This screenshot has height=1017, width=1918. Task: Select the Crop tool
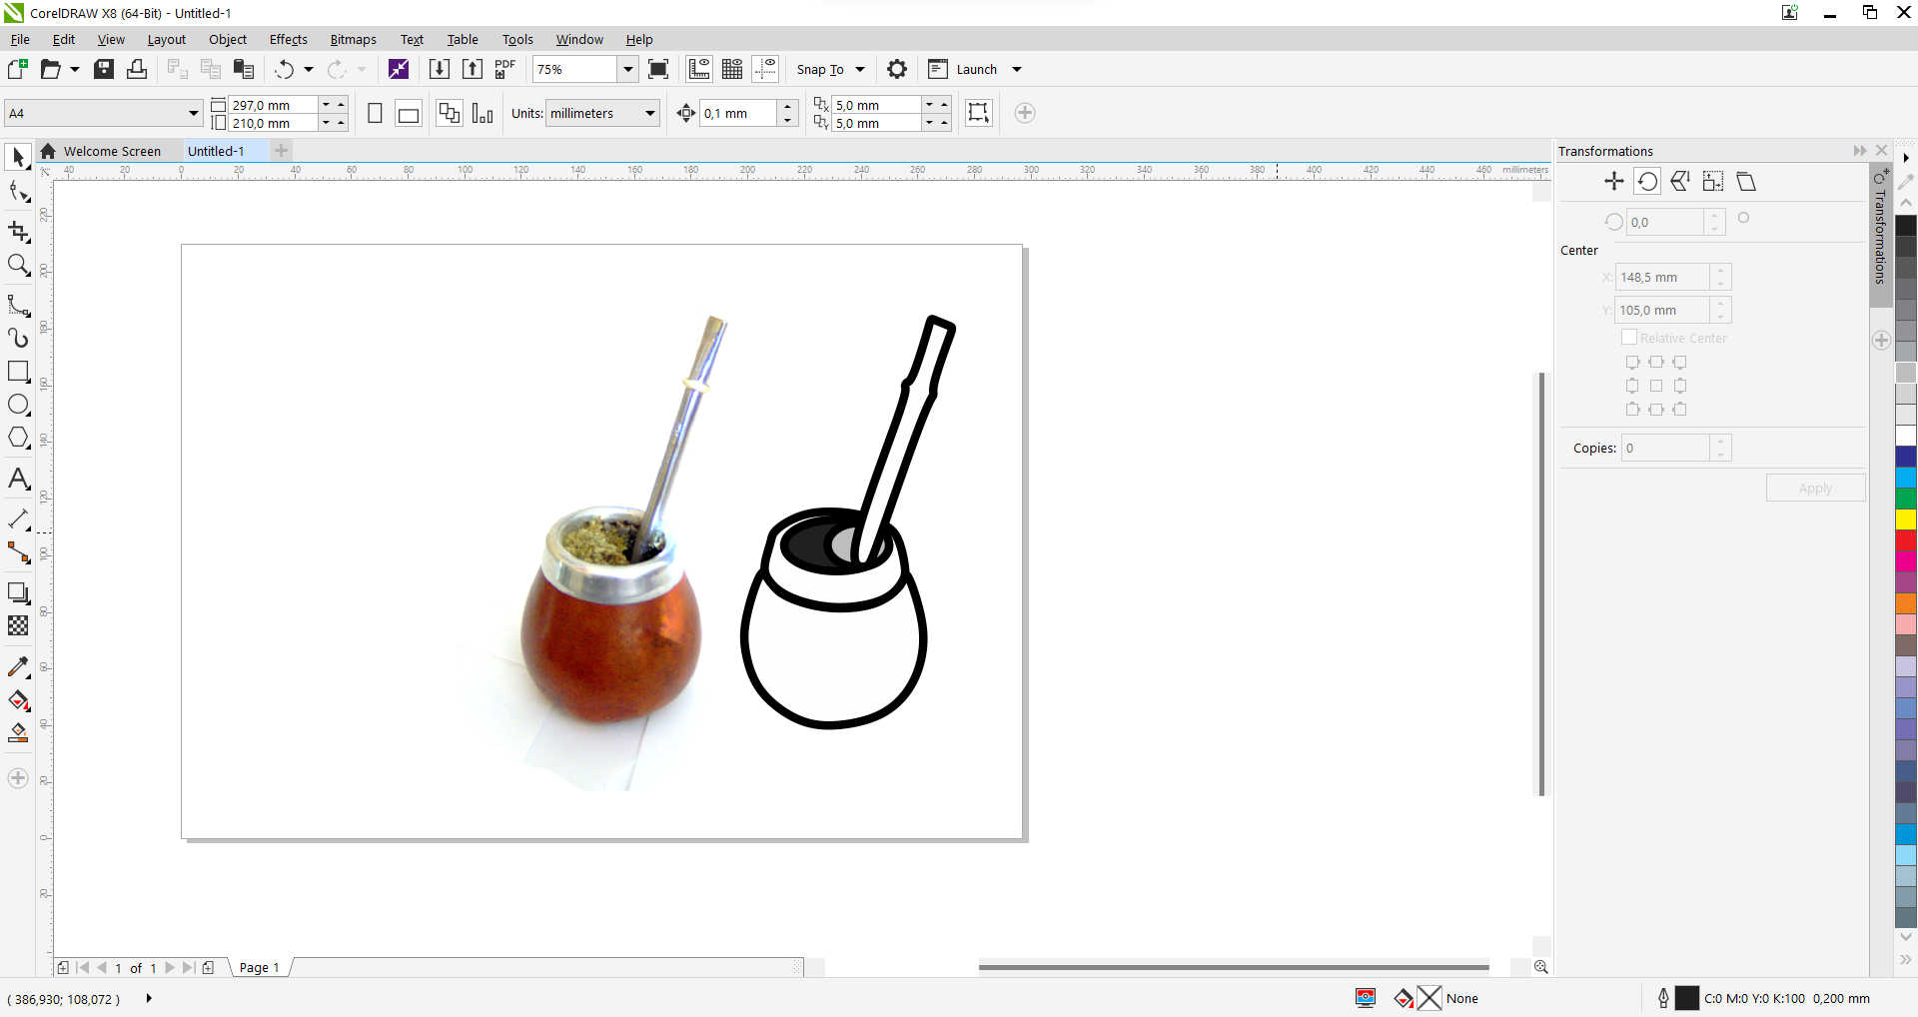tap(18, 231)
